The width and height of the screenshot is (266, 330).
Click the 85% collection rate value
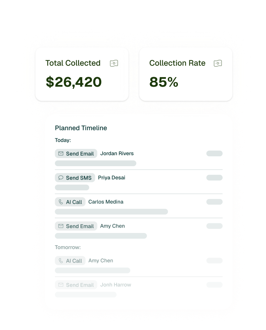pos(164,82)
